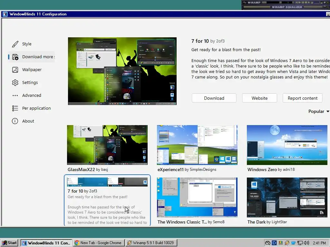
Task: Go to the Style tab
Action: click(27, 44)
